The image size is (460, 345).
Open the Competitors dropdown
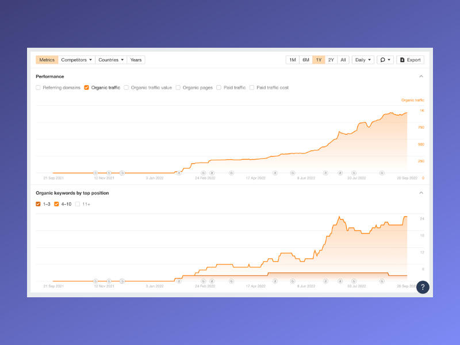coord(76,60)
